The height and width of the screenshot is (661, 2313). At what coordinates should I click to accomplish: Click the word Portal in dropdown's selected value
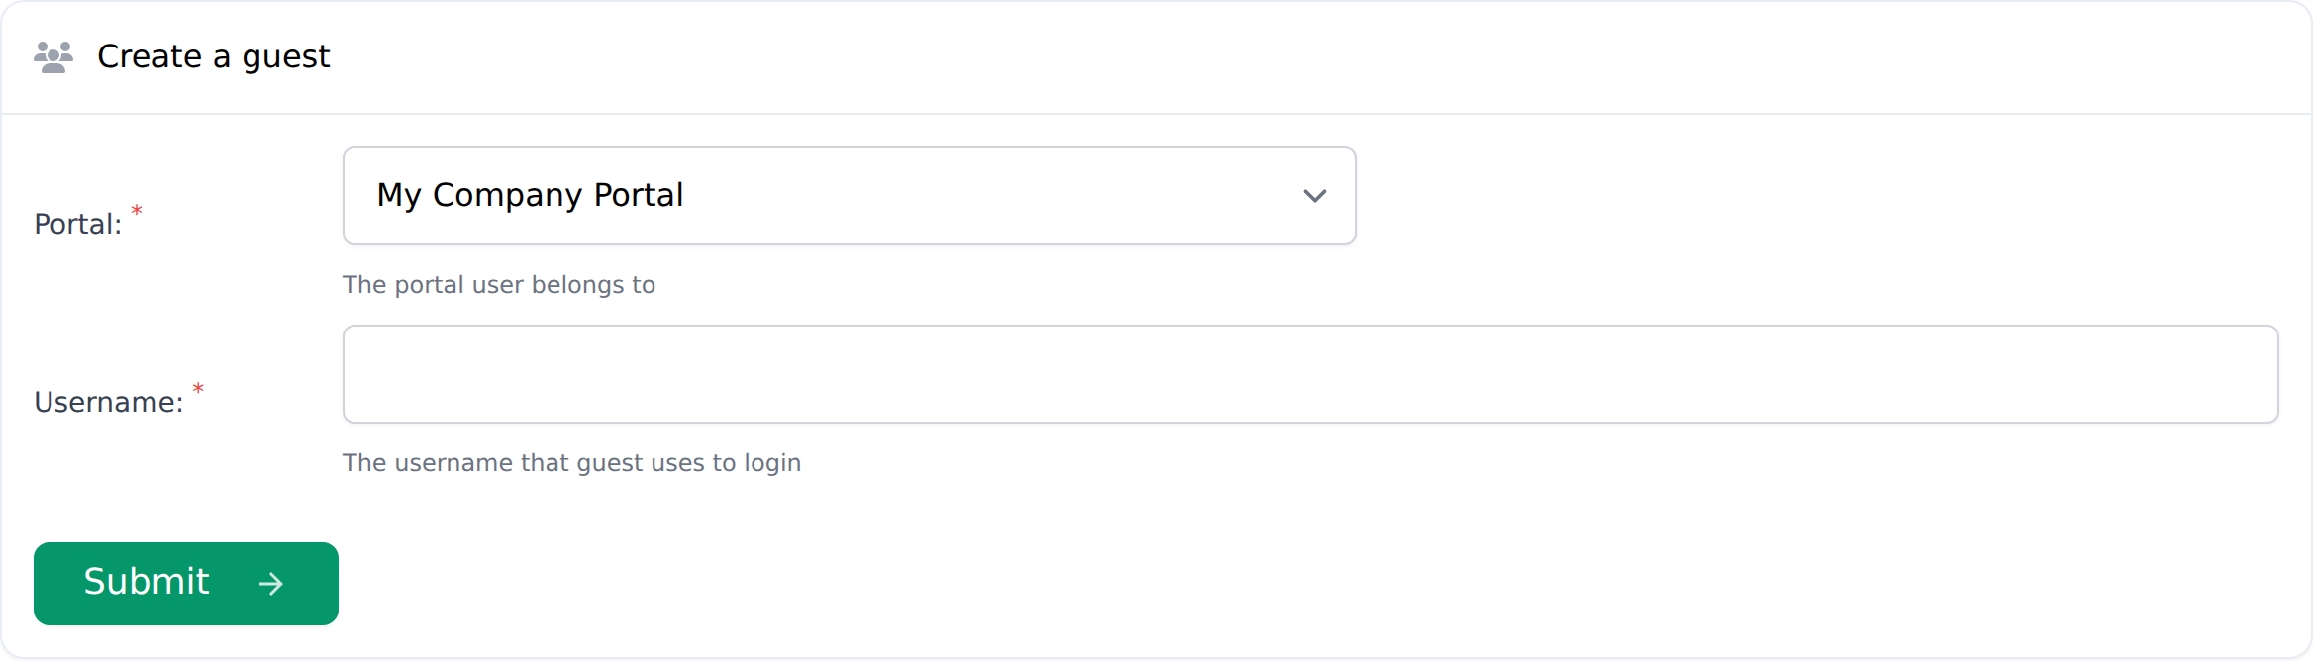[638, 196]
